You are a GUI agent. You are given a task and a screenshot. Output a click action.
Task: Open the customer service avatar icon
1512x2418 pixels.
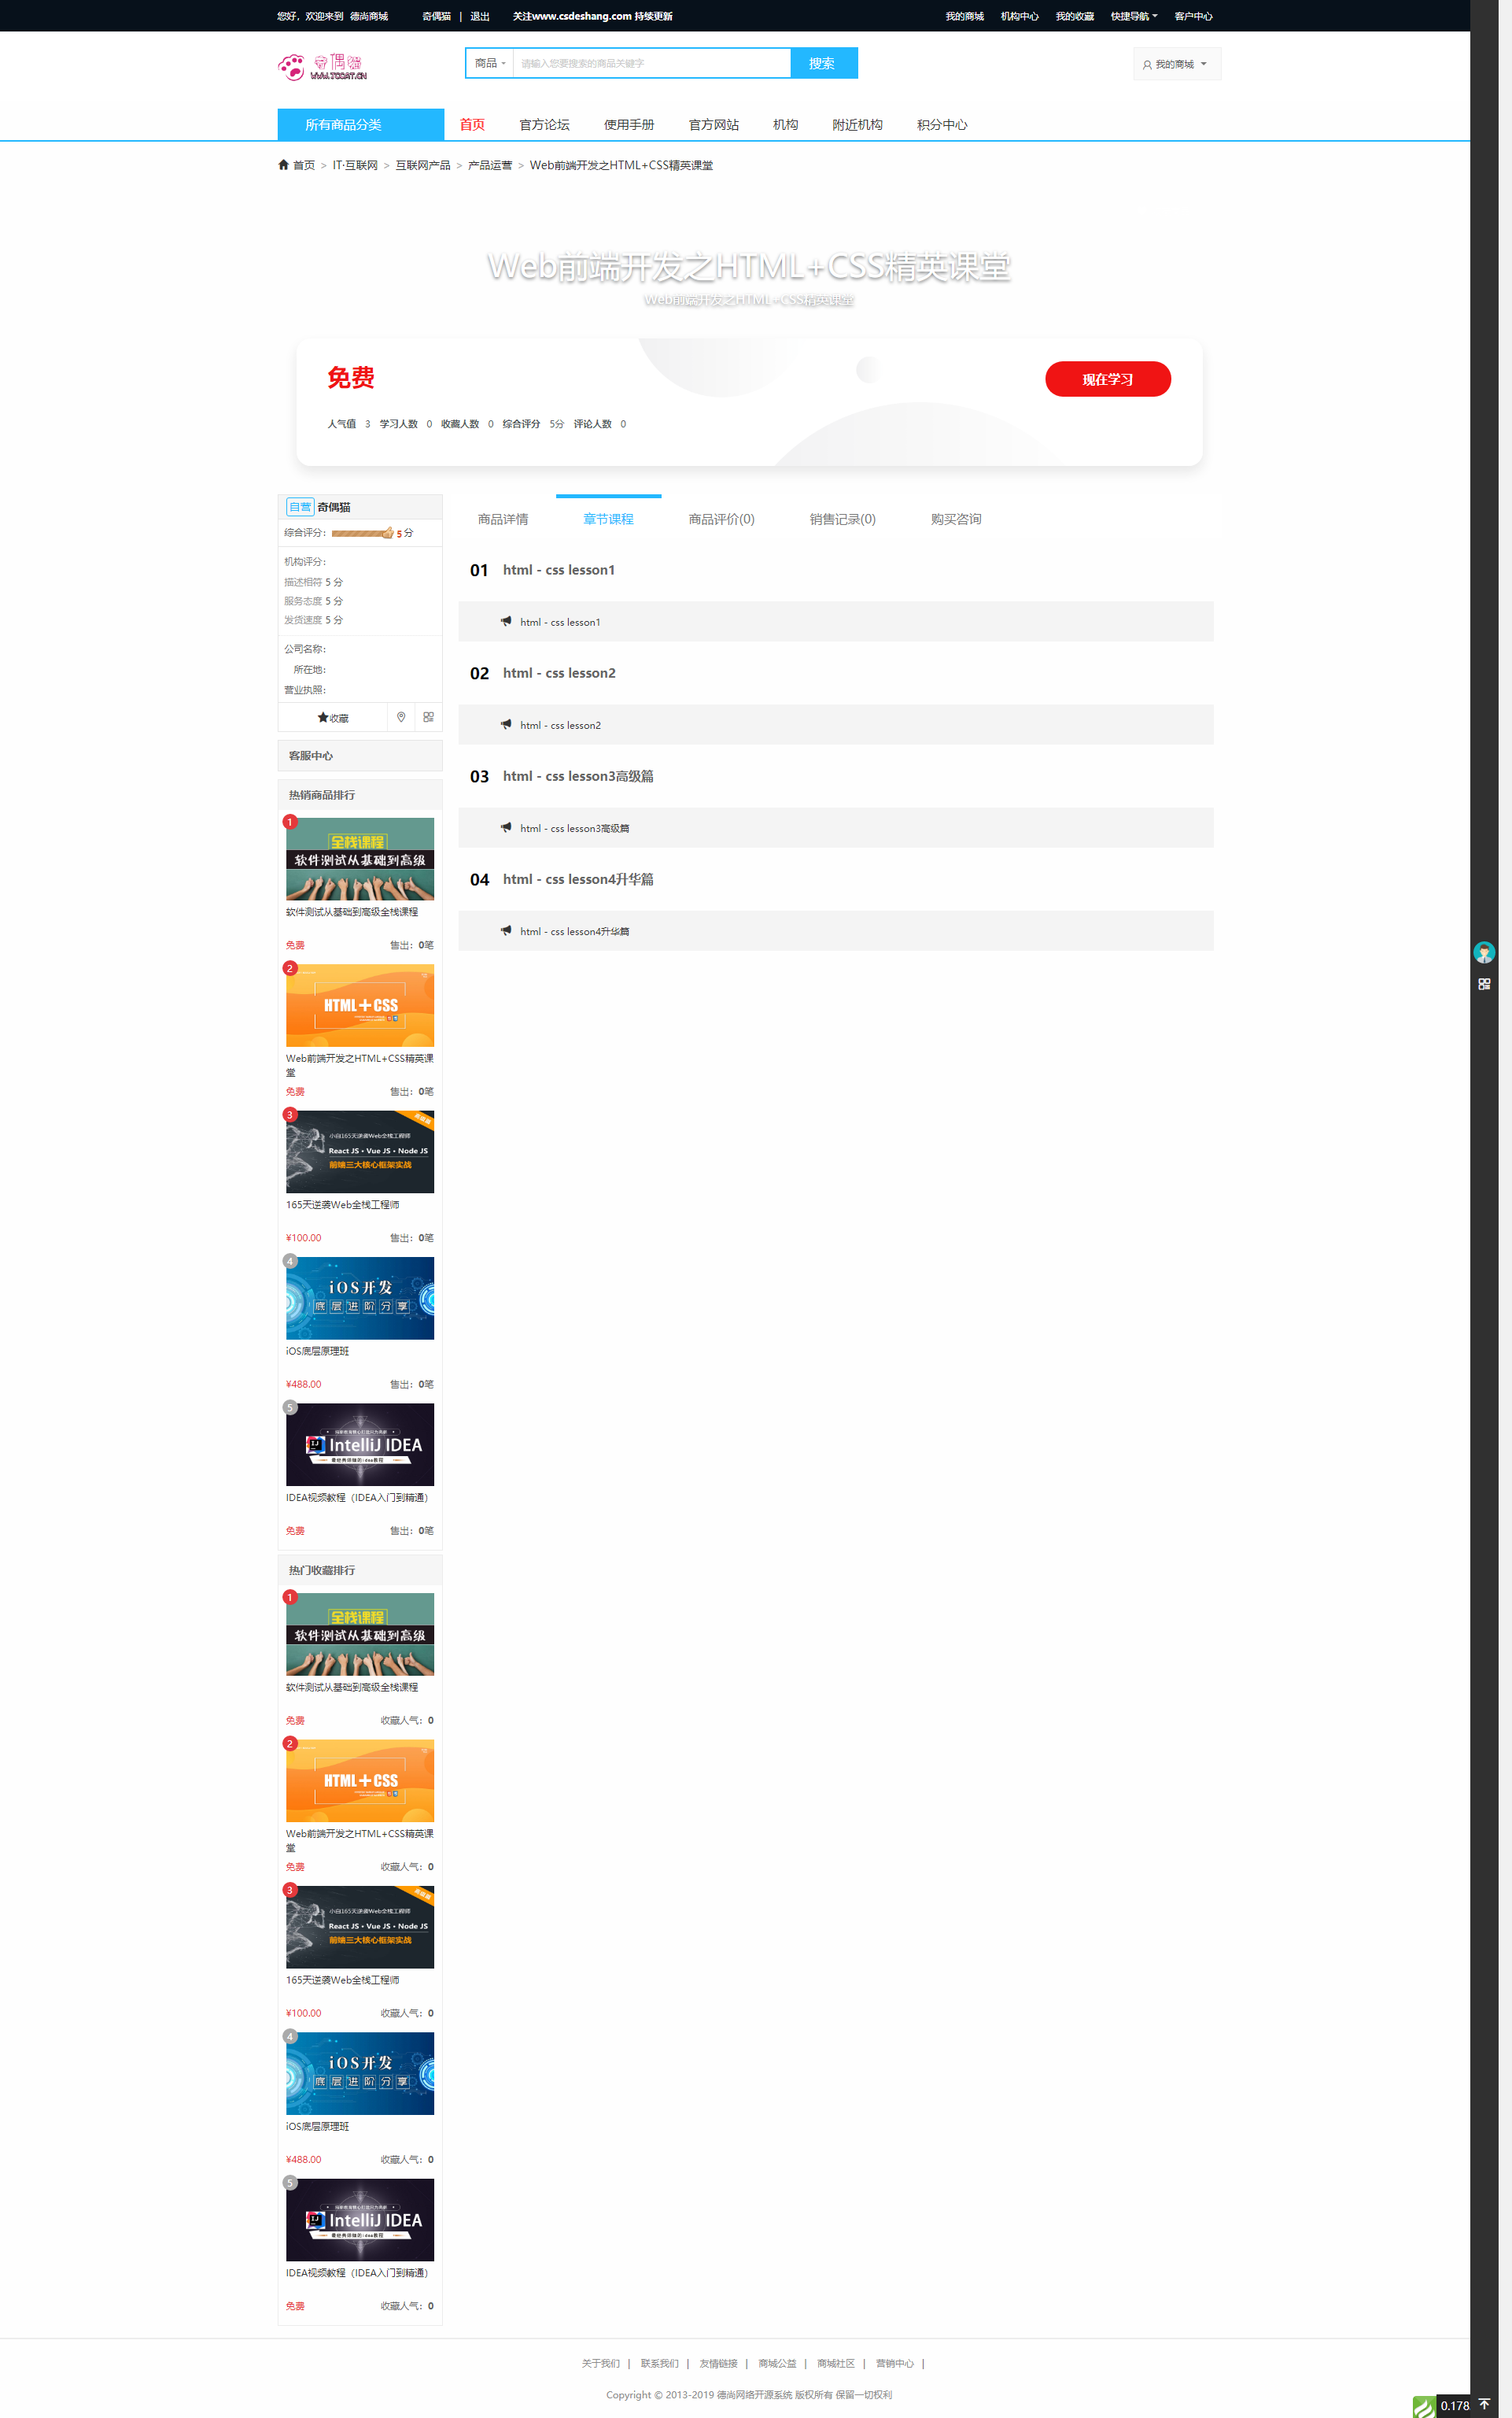[x=1484, y=952]
